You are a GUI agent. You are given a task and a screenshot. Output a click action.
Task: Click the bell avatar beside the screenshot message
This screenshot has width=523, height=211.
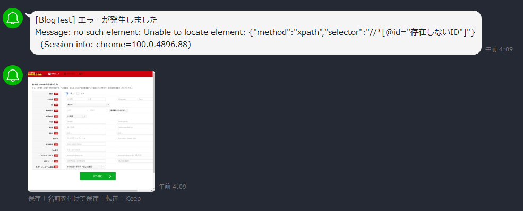(x=13, y=75)
